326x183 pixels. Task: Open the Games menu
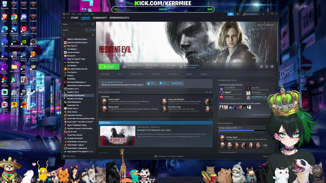point(86,14)
